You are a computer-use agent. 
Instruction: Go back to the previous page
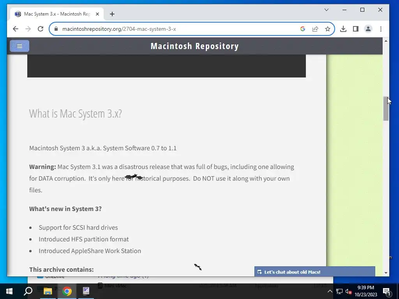(16, 29)
